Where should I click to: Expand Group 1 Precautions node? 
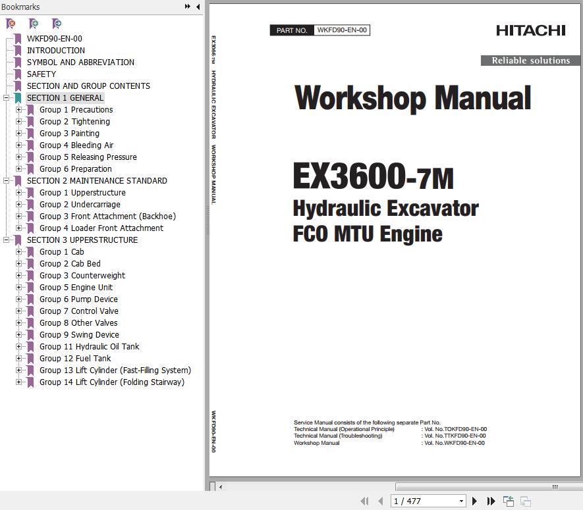pyautogui.click(x=18, y=110)
